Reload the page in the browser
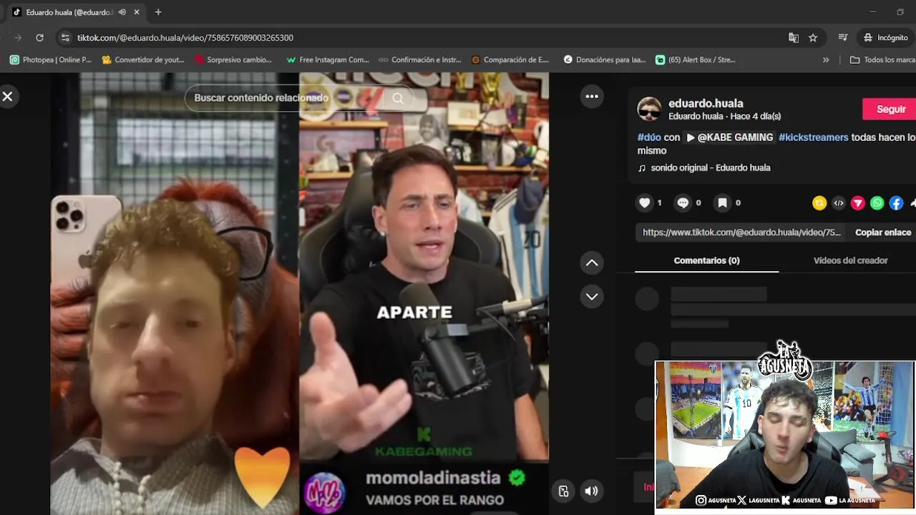This screenshot has height=515, width=916. [x=39, y=38]
